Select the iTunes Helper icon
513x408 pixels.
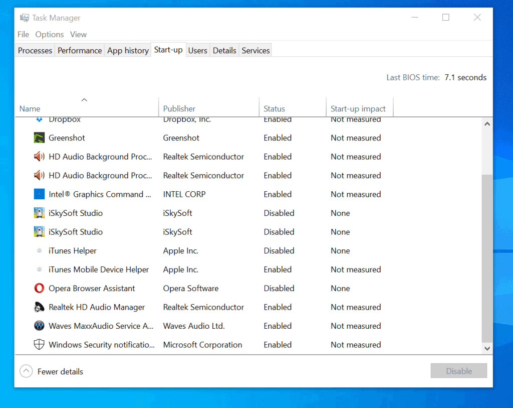point(40,250)
